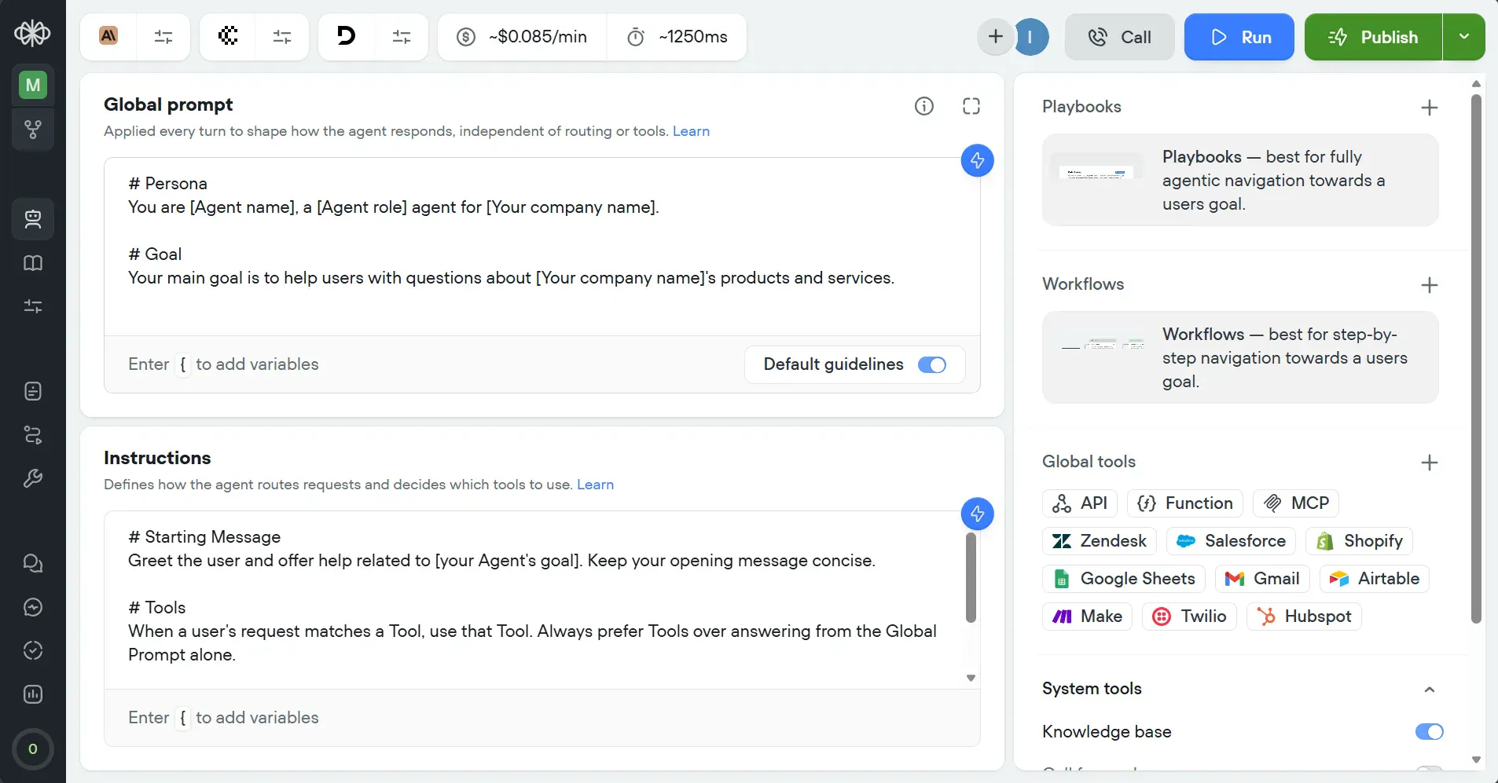1498x783 pixels.
Task: Open the routing flow sidebar icon
Action: coord(33,435)
